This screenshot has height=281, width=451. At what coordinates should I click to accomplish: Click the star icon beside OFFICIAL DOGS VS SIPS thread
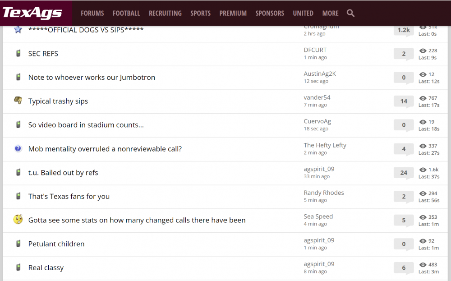[18, 30]
